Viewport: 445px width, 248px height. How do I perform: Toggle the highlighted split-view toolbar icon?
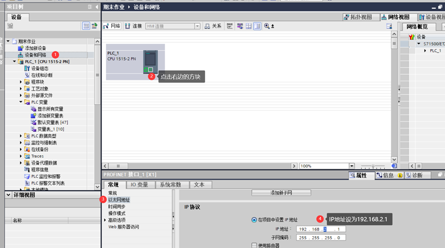click(x=257, y=26)
